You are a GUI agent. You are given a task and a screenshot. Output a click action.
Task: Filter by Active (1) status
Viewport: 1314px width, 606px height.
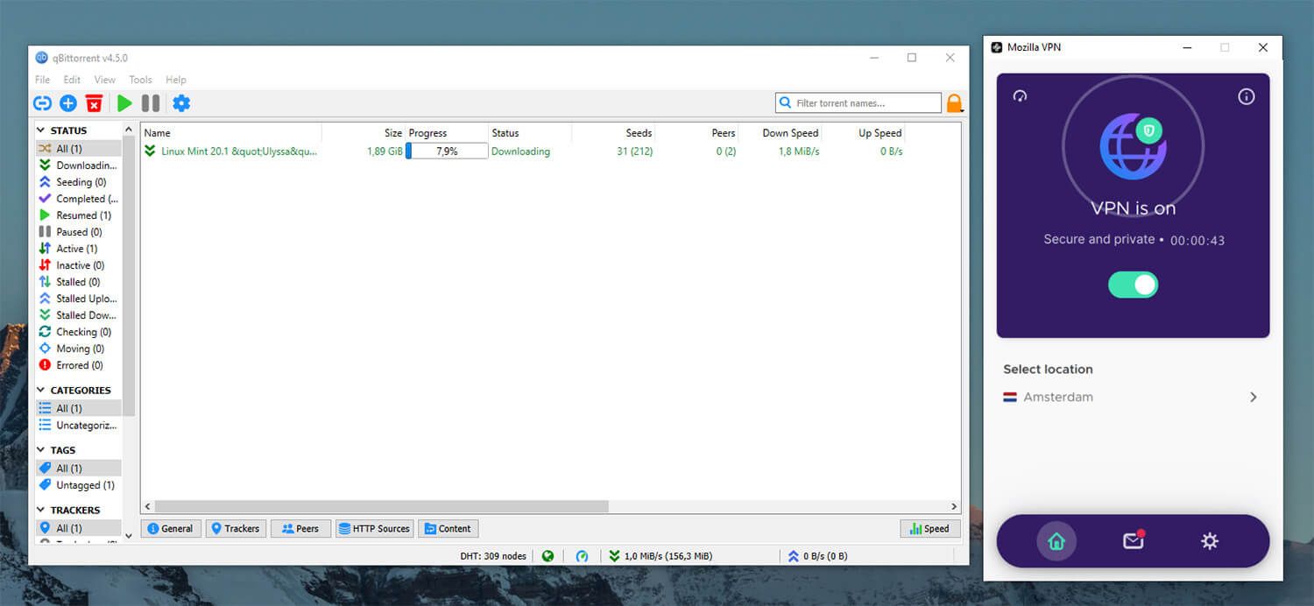click(x=79, y=249)
